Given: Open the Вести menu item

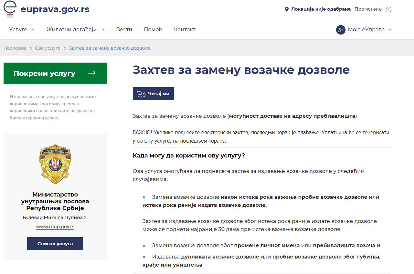Looking at the screenshot, I should point(124,30).
